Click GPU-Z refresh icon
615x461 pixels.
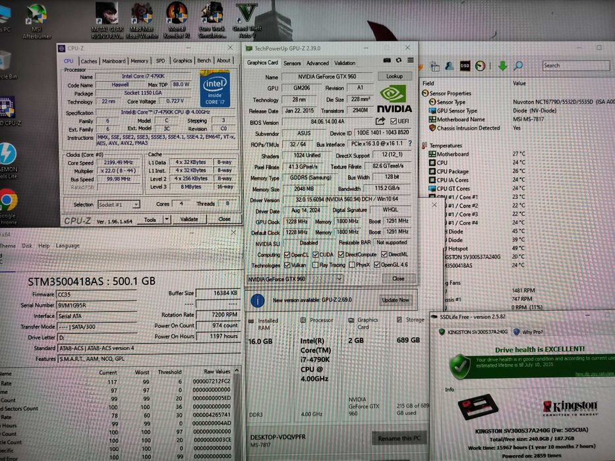pos(399,61)
